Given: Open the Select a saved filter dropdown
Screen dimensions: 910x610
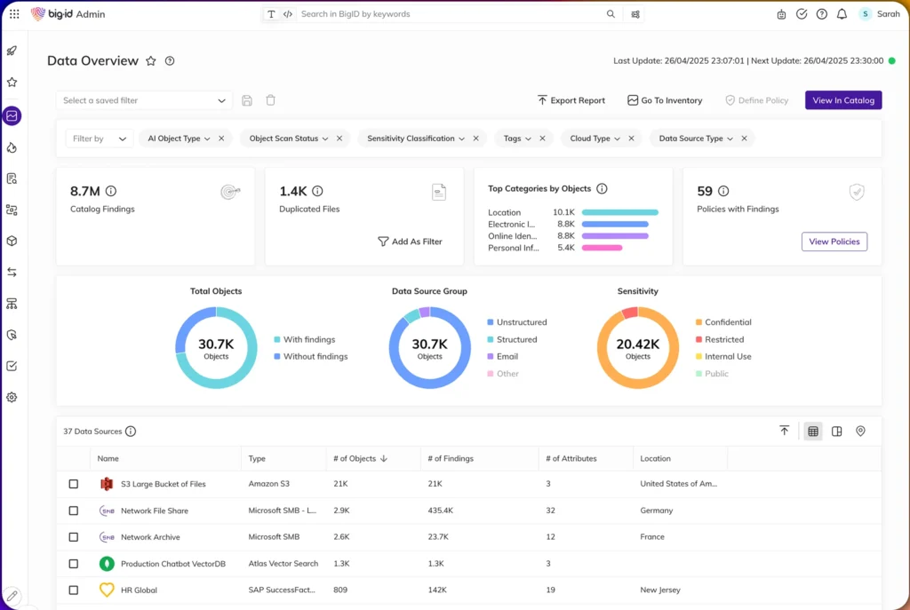Looking at the screenshot, I should [x=144, y=100].
